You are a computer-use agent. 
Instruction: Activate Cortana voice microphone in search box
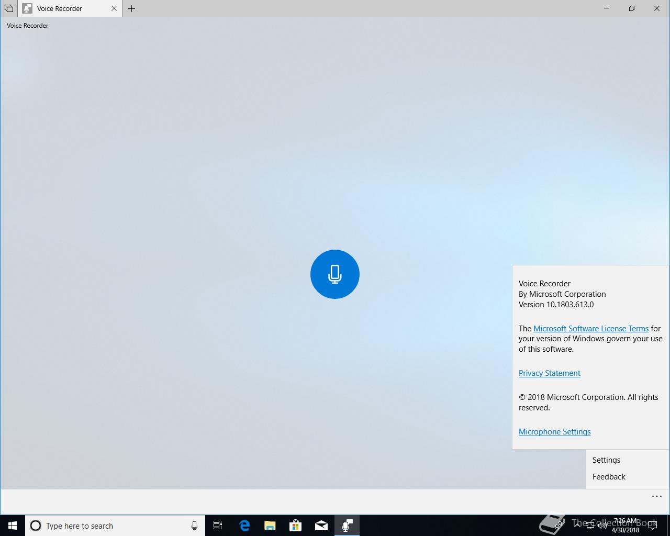(x=194, y=526)
